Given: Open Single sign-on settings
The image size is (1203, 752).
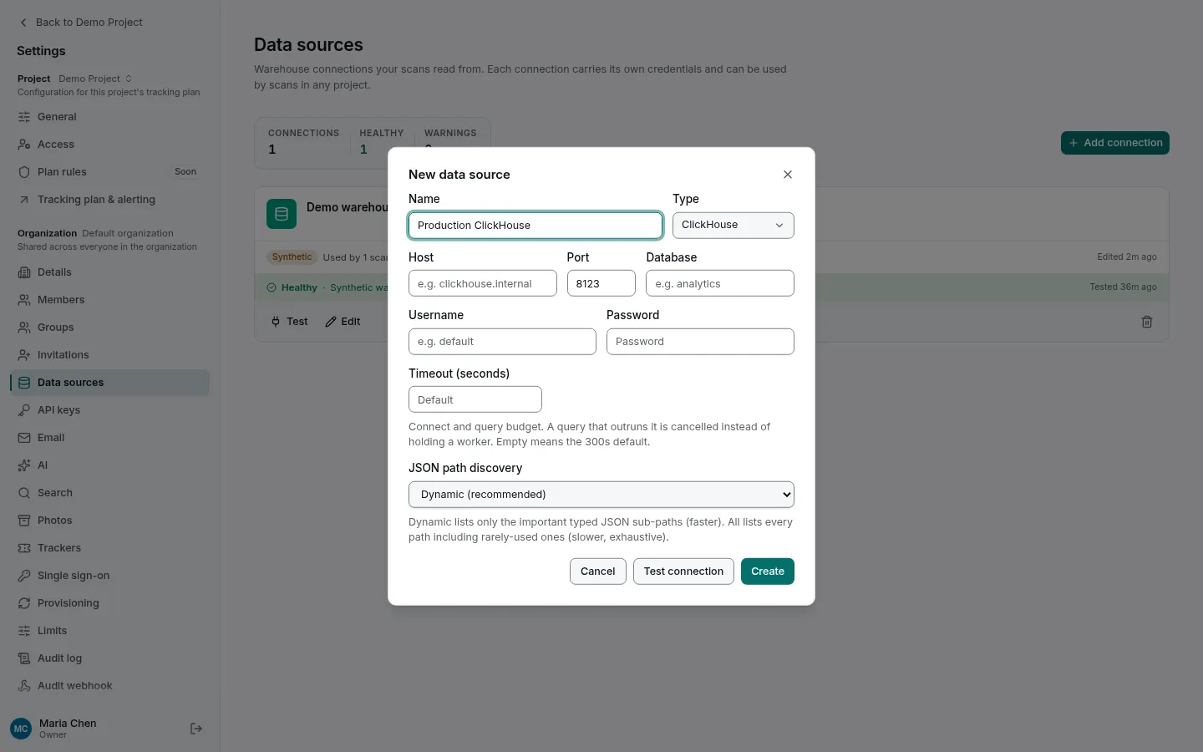Looking at the screenshot, I should click(x=109, y=576).
